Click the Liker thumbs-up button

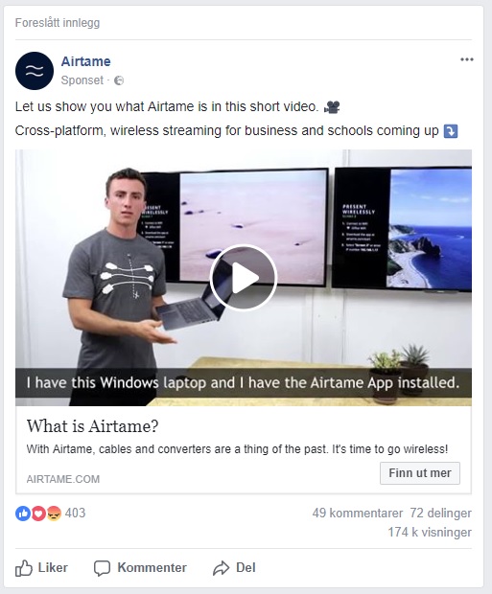pos(41,568)
